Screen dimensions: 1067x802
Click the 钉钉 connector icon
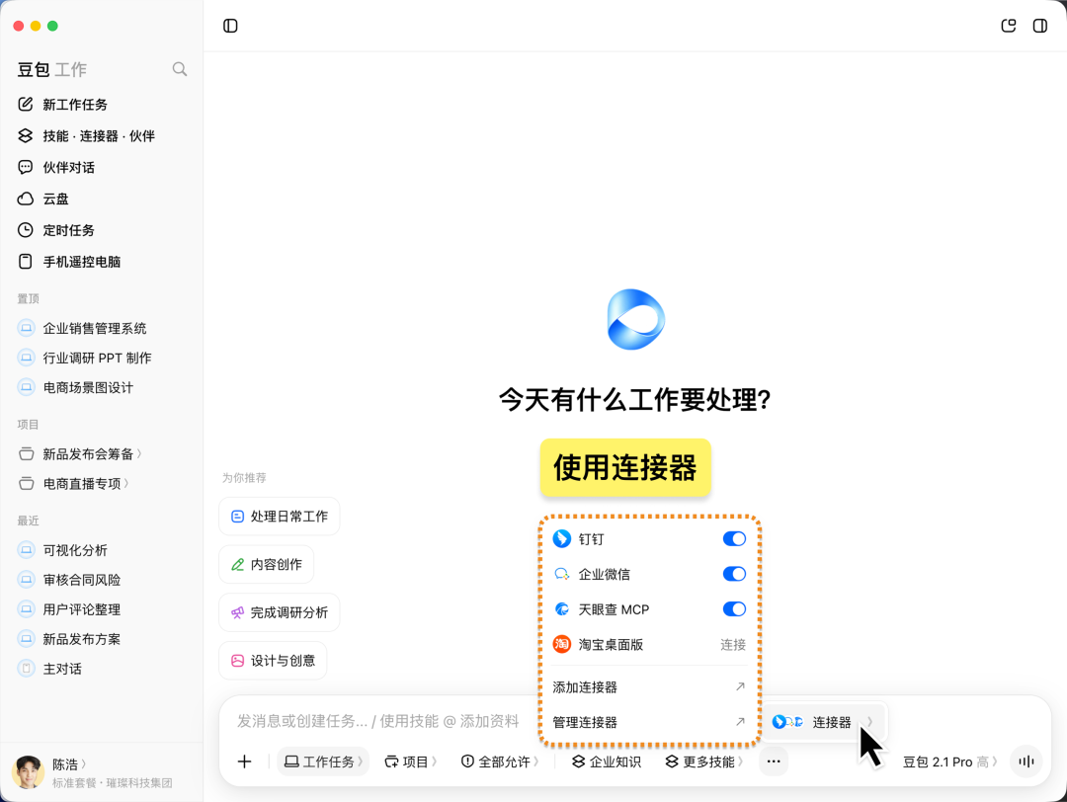pos(561,538)
